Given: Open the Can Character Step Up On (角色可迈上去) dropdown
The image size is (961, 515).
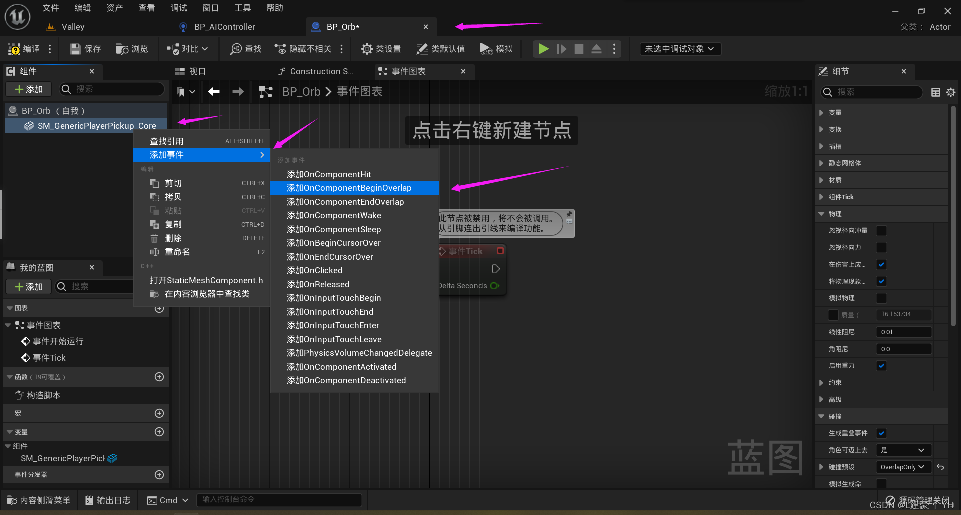Looking at the screenshot, I should 903,450.
